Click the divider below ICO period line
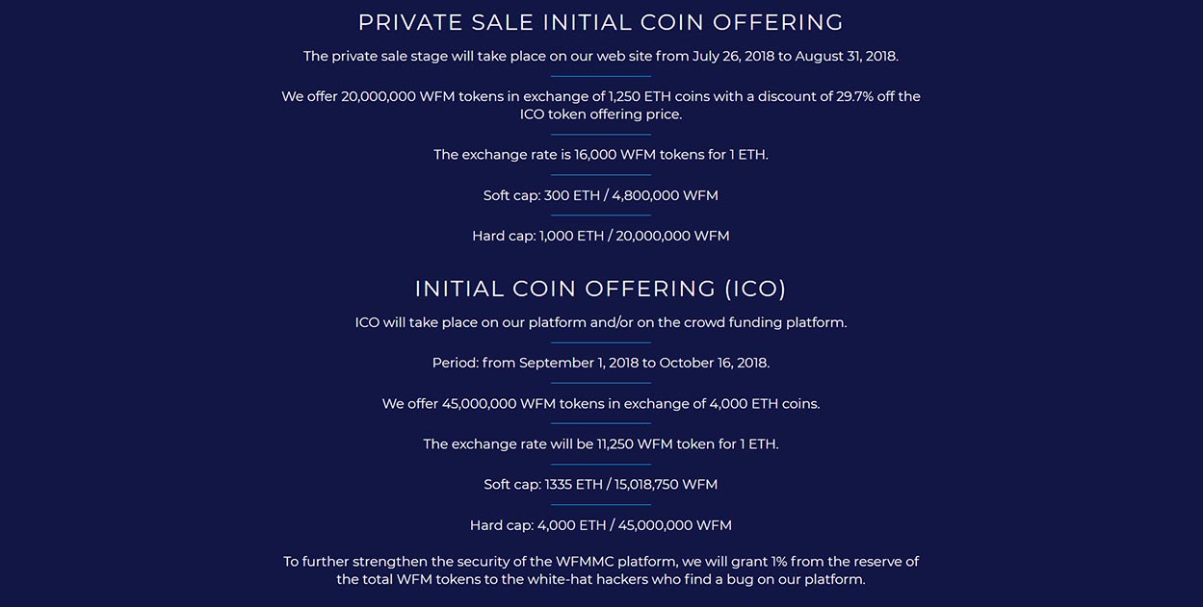The image size is (1203, 607). coord(601,383)
